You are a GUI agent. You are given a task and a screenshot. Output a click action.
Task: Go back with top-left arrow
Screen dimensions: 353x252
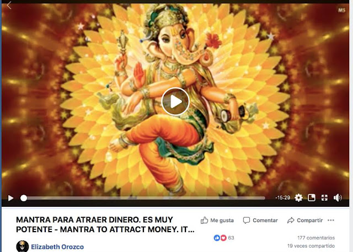9,5
